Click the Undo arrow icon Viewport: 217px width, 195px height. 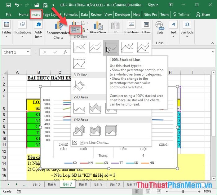click(x=17, y=5)
